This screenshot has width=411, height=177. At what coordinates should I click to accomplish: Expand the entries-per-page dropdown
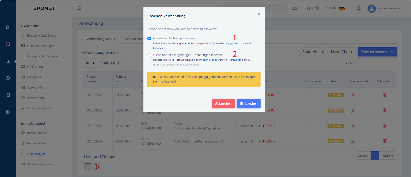pyautogui.click(x=90, y=63)
